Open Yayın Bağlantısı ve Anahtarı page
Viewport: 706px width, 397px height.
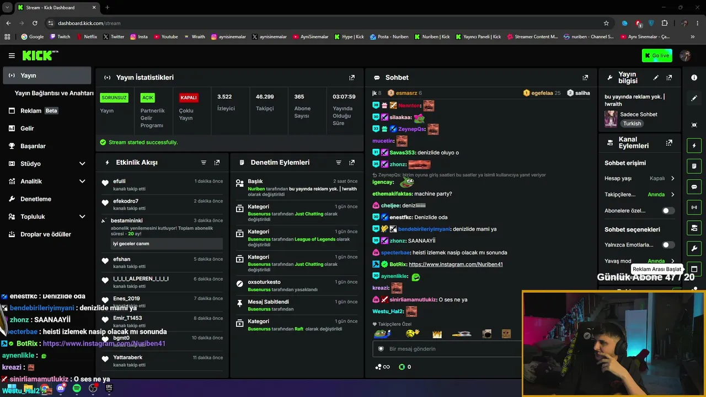[54, 93]
